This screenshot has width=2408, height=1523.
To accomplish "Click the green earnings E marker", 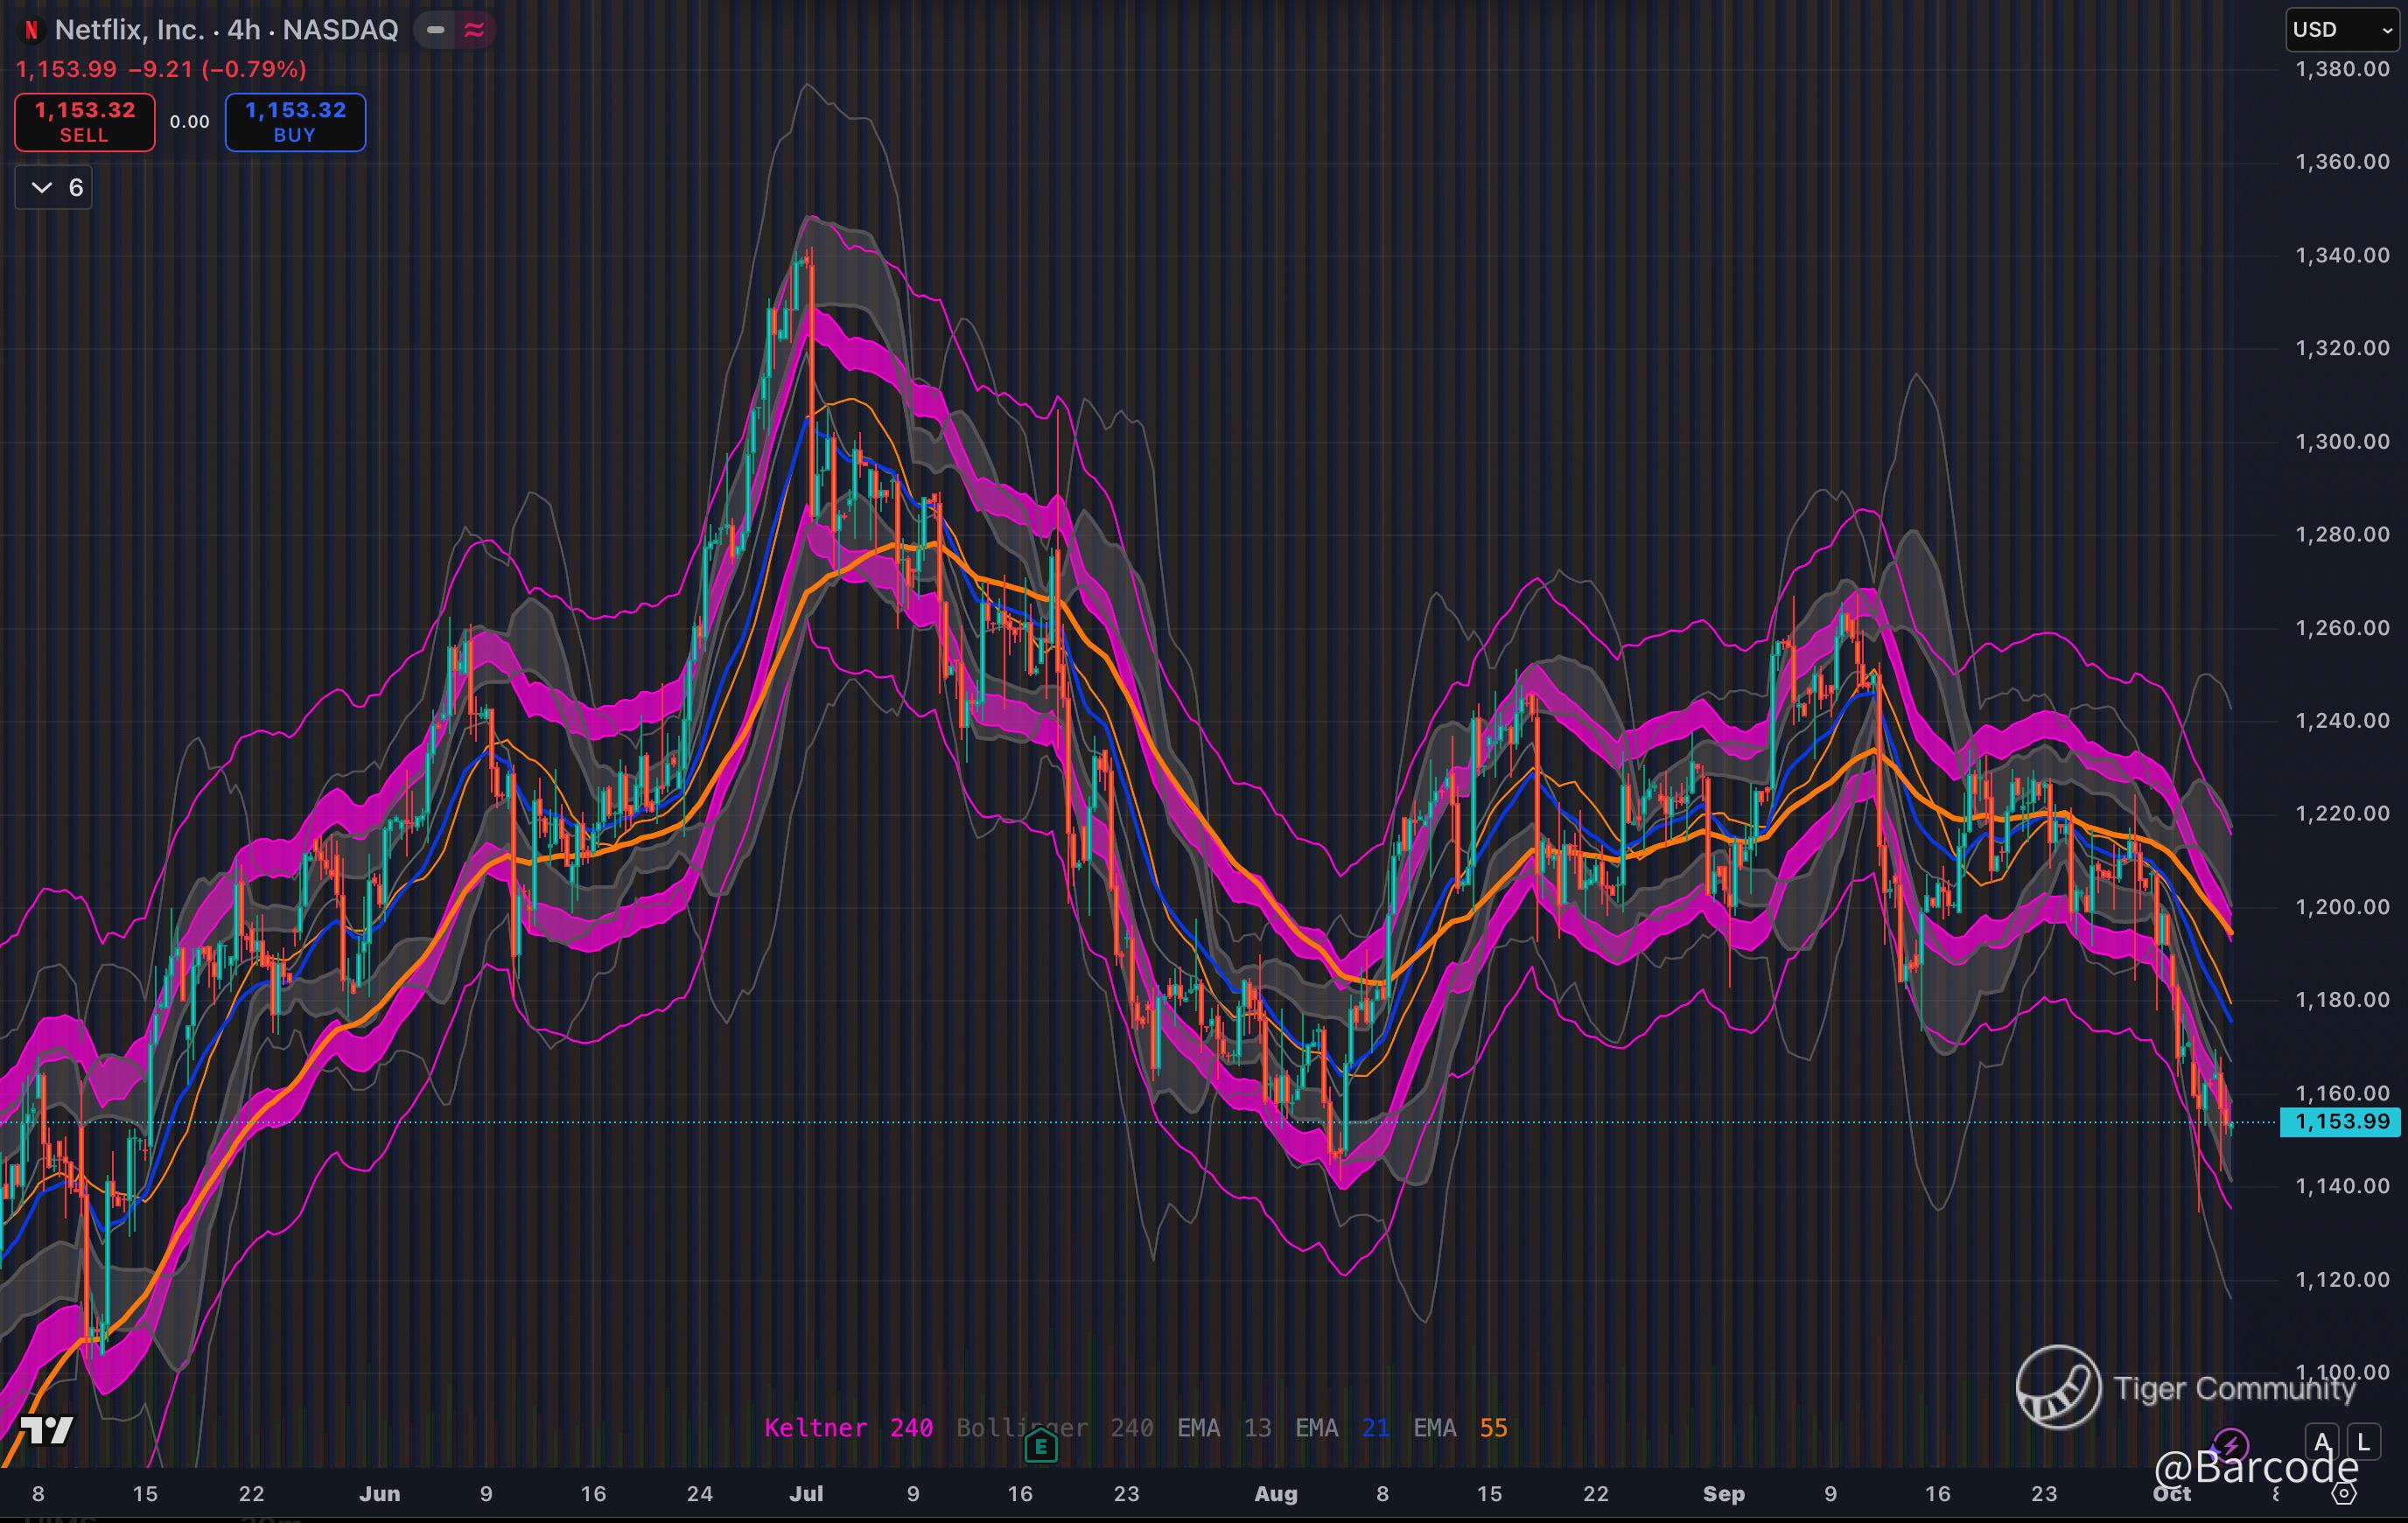I will click(x=1041, y=1445).
